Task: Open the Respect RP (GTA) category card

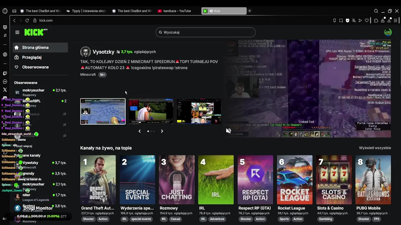Action: click(x=255, y=180)
